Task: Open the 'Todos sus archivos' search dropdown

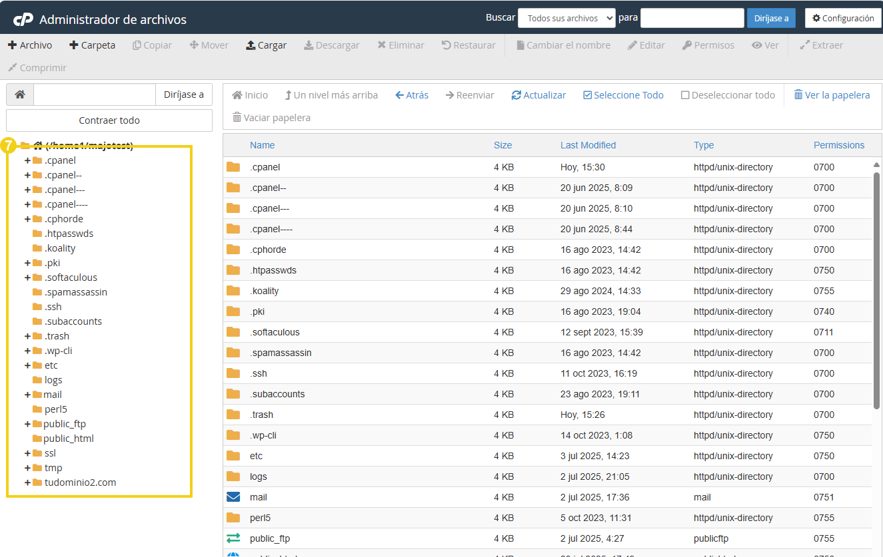Action: click(566, 18)
